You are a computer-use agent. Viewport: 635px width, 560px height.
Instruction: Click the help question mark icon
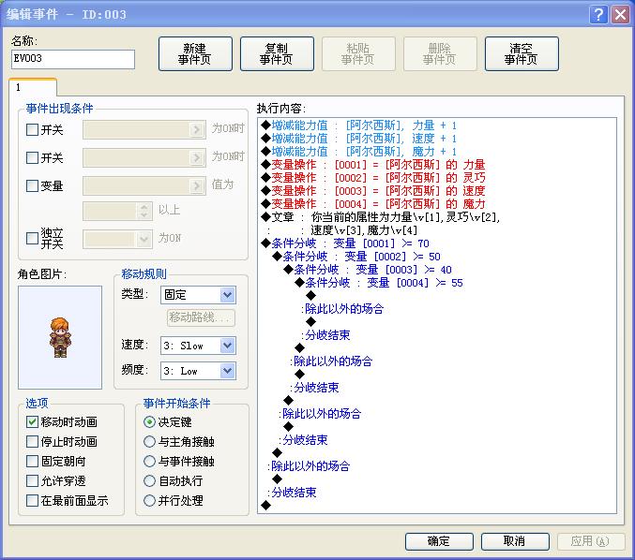pyautogui.click(x=598, y=15)
